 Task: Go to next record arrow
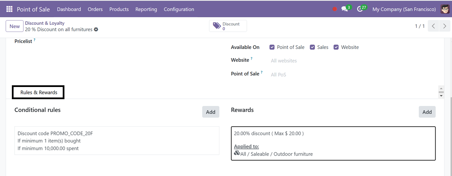tap(445, 26)
